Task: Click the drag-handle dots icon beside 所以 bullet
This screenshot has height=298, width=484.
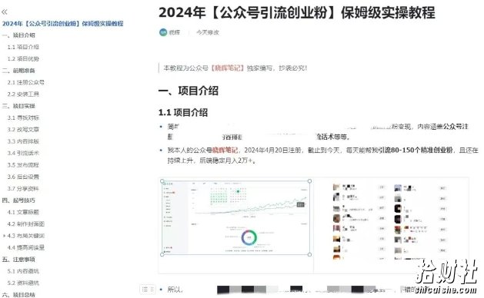Action: (152, 289)
